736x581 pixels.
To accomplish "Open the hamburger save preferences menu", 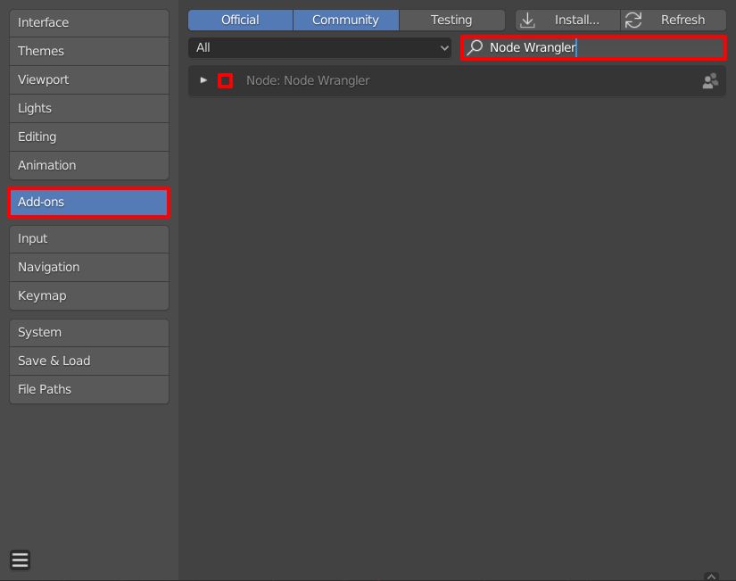I will (x=21, y=560).
